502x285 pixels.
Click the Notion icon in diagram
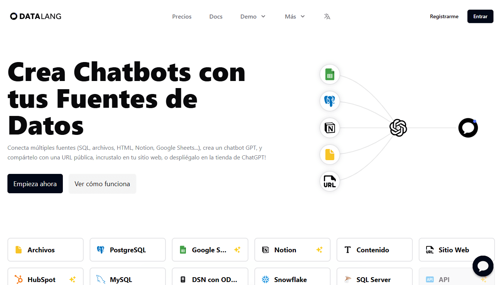click(x=329, y=128)
